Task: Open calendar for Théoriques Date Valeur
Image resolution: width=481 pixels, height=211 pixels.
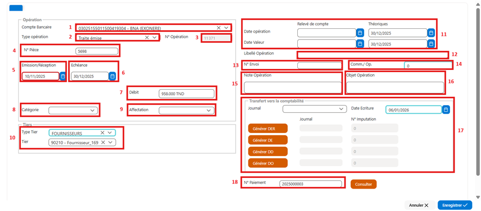Action: 431,44
